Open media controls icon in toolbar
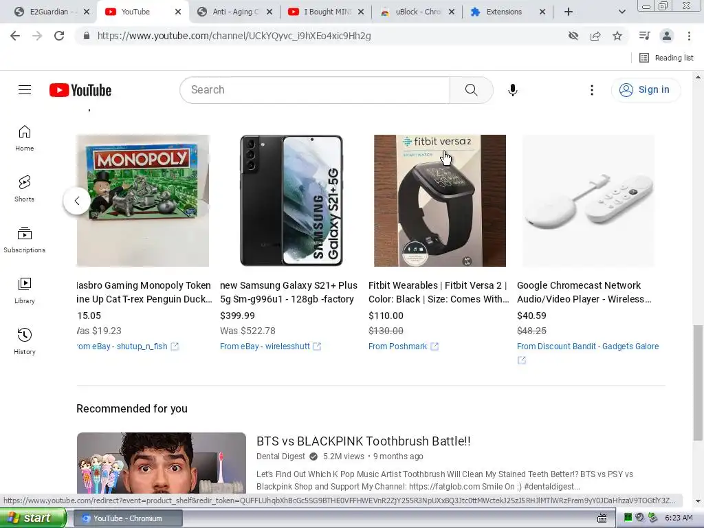Screen dimensions: 704x528 645,36
